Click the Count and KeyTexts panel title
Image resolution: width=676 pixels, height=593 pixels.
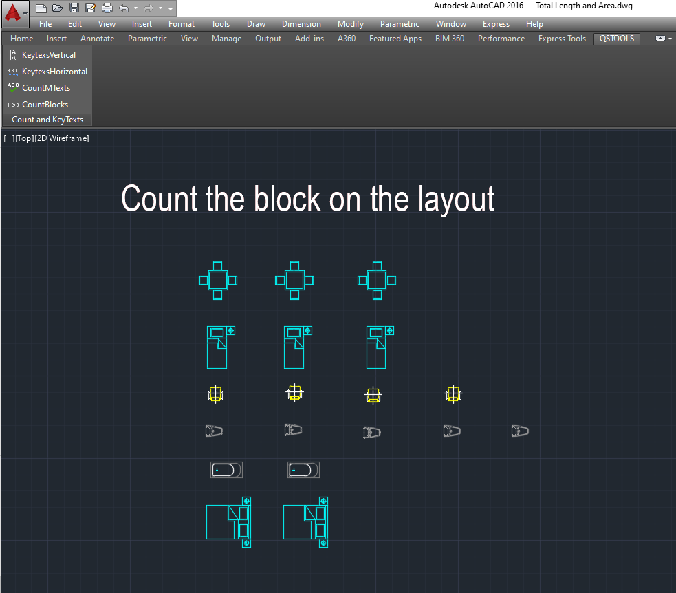47,120
